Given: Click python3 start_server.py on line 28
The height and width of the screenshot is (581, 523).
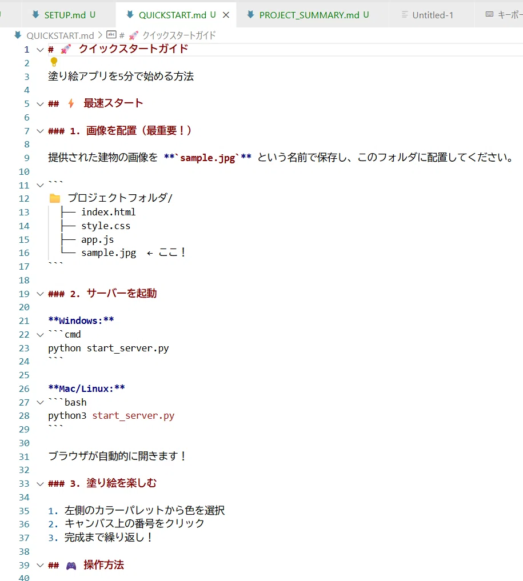Looking at the screenshot, I should 111,416.
